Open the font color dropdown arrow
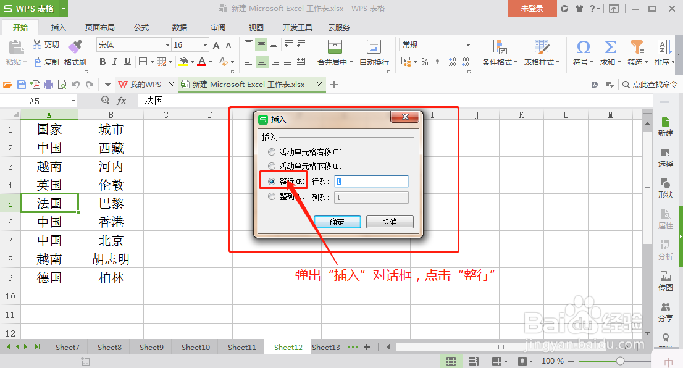 211,62
